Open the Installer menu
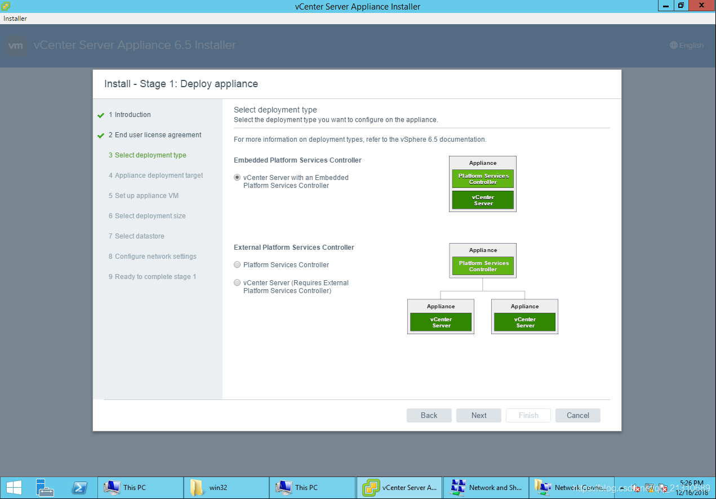Screen dimensions: 716x499 click(15, 19)
